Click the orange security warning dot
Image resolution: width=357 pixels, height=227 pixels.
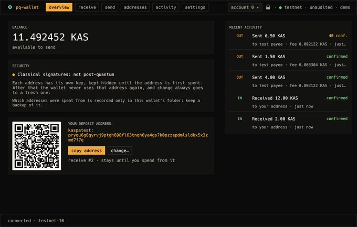[x=14, y=74]
